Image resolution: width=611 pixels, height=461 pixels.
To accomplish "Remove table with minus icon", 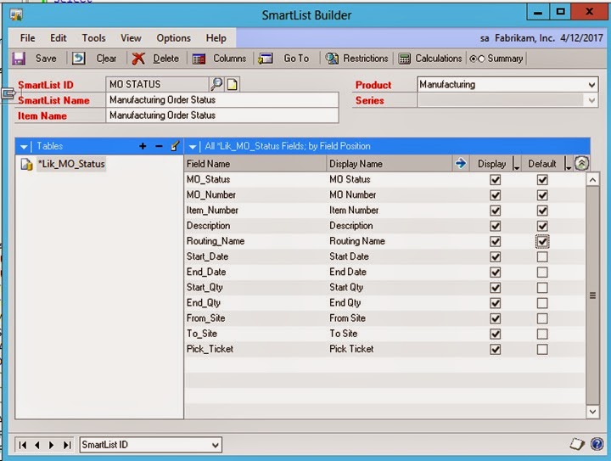I will pos(159,146).
